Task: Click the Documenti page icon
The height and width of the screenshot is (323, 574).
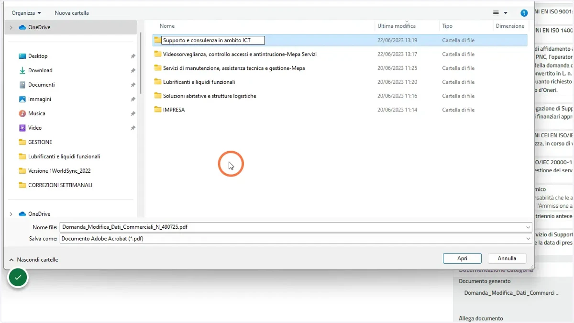Action: pos(22,85)
